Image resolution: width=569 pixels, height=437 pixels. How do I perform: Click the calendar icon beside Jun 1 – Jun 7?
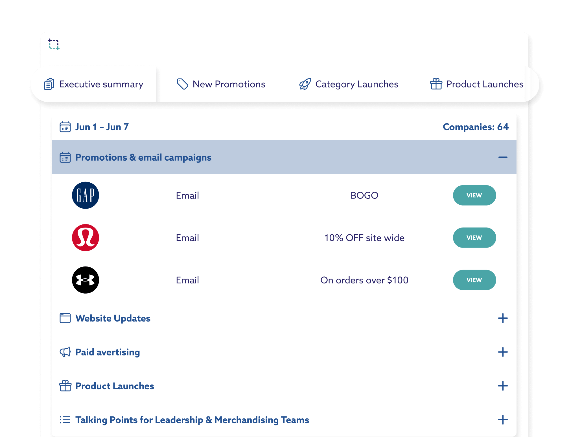pos(65,127)
